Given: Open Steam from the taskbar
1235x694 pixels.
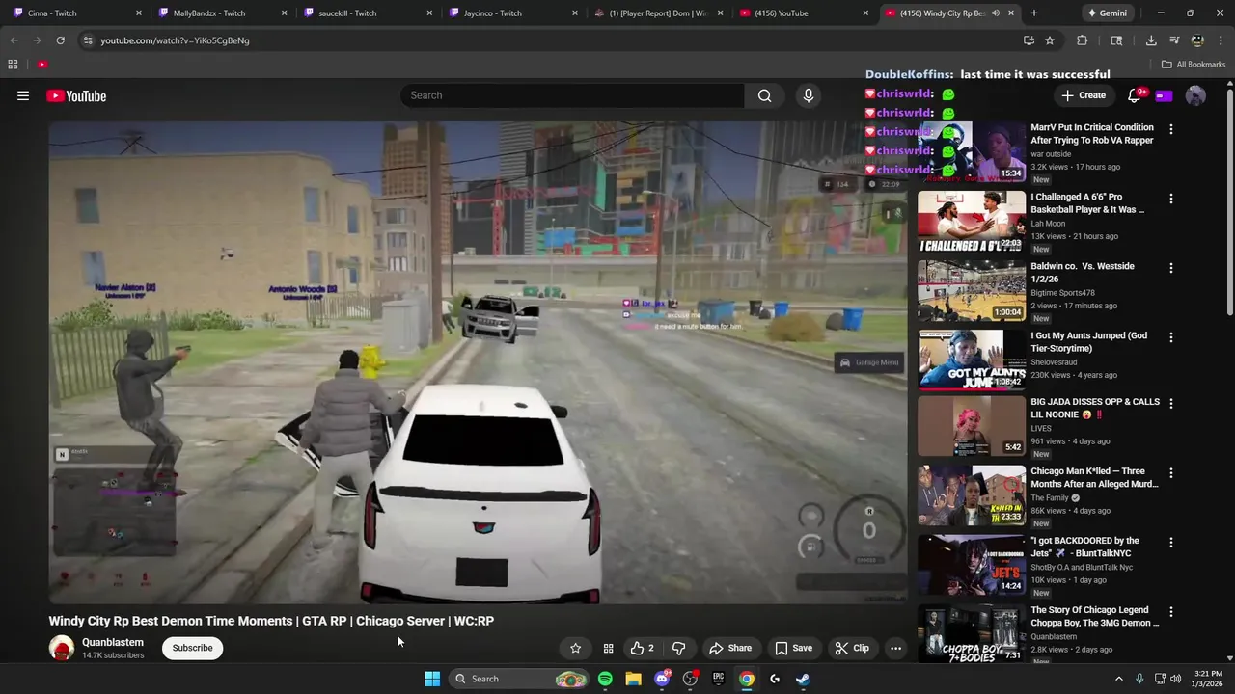Looking at the screenshot, I should [x=803, y=679].
